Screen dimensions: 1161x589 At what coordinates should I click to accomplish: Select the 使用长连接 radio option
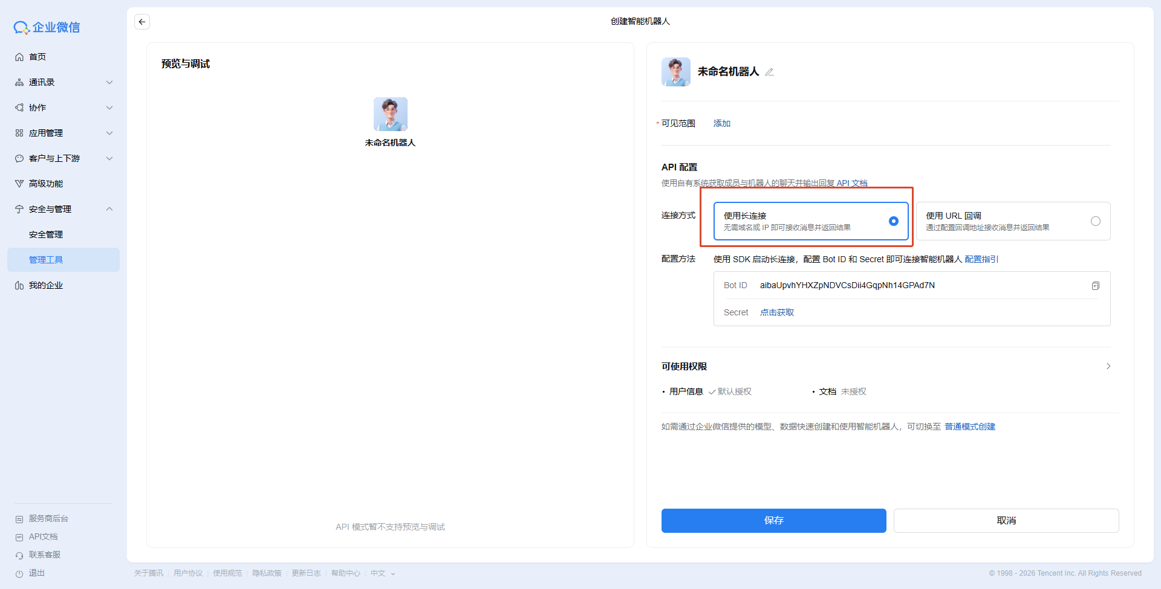coord(893,221)
